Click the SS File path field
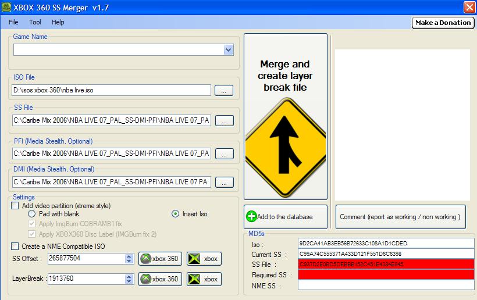The image size is (477, 300). tap(111, 120)
